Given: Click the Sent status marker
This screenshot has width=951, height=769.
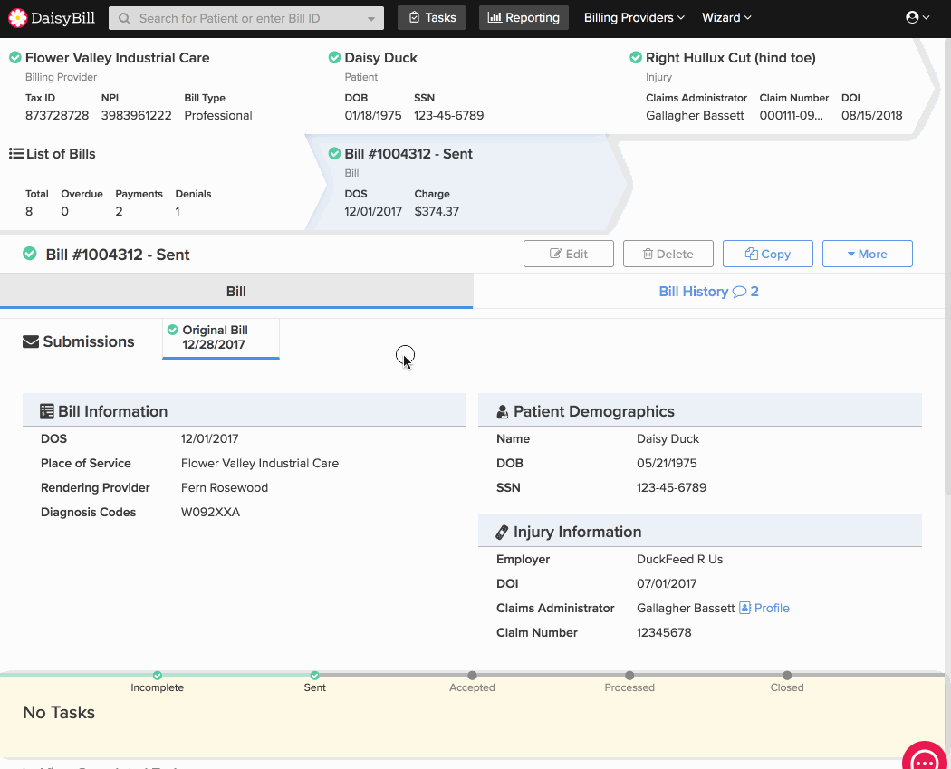Looking at the screenshot, I should tap(315, 675).
